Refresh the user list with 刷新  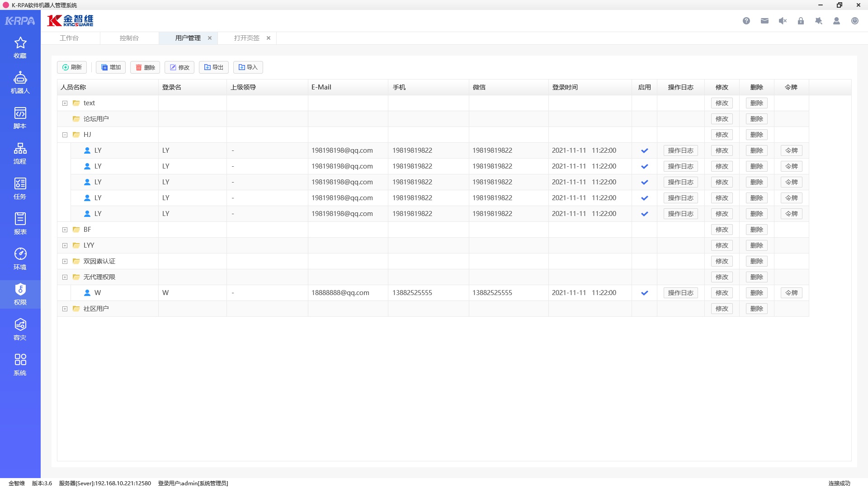72,67
